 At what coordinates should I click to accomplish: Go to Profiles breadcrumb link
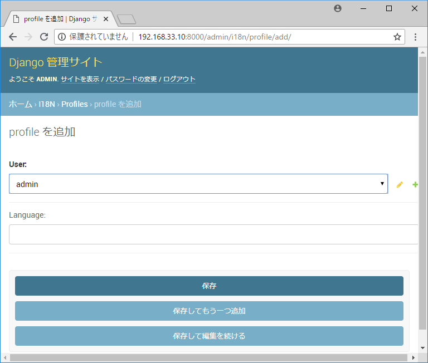74,104
